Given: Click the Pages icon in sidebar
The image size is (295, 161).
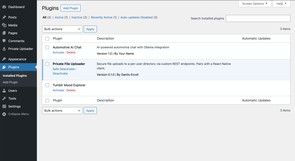Looking at the screenshot, I should coord(4,33).
